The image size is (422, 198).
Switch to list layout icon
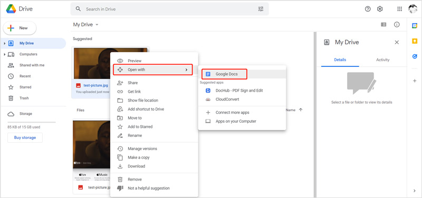[383, 24]
